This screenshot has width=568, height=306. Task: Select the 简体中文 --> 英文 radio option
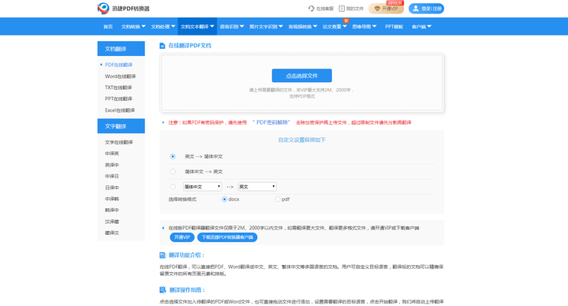[173, 172]
